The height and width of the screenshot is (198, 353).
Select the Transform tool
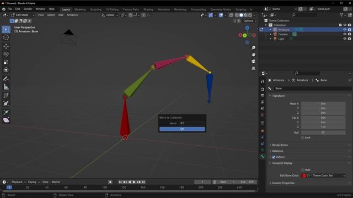pyautogui.click(x=6, y=70)
